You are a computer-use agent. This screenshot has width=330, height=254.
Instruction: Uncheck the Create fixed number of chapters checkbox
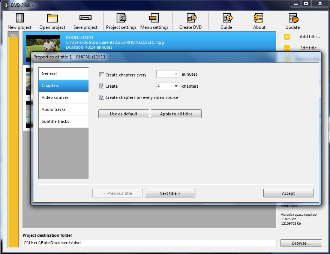[102, 86]
